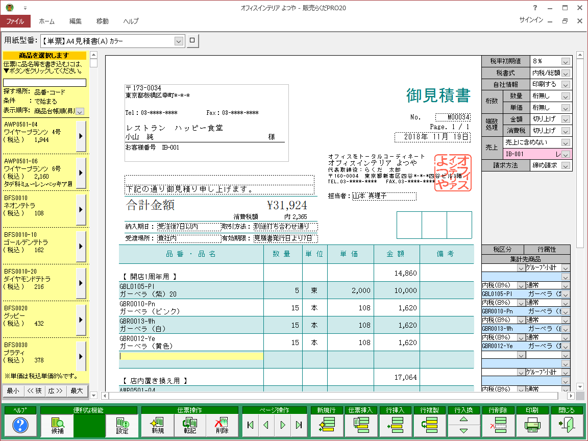The height and width of the screenshot is (441, 588).
Task: Insert product AWP0501-06 with its arrow button
Action: [81, 173]
